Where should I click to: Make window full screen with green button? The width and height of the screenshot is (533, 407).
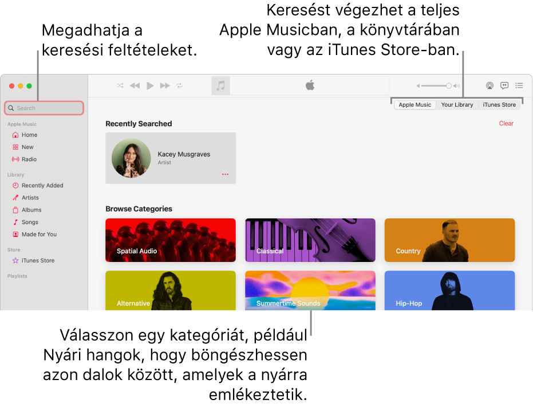[29, 86]
